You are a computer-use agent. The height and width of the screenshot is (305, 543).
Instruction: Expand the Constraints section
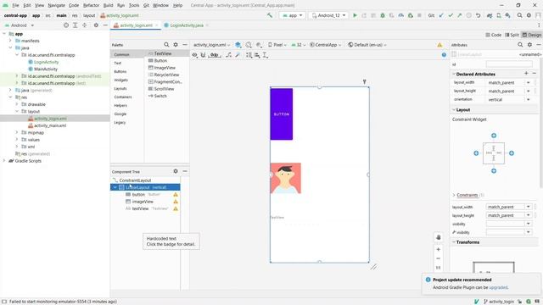[x=454, y=195]
